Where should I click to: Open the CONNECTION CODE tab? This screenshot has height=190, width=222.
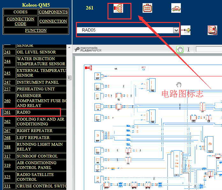20,21
